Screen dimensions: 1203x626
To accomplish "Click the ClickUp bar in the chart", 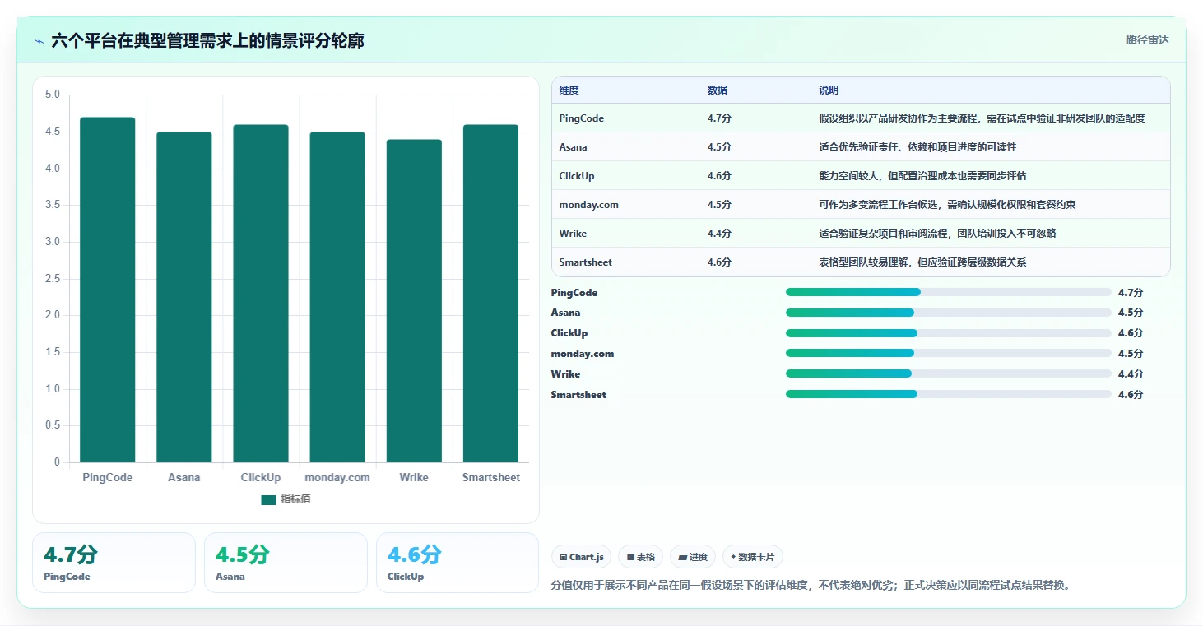I will click(x=261, y=294).
